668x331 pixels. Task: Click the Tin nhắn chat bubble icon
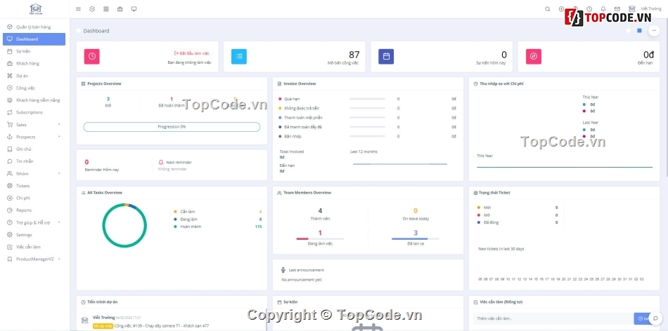(10, 161)
